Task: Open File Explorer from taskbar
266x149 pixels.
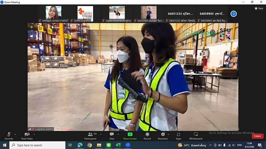Action: [x=99, y=145]
